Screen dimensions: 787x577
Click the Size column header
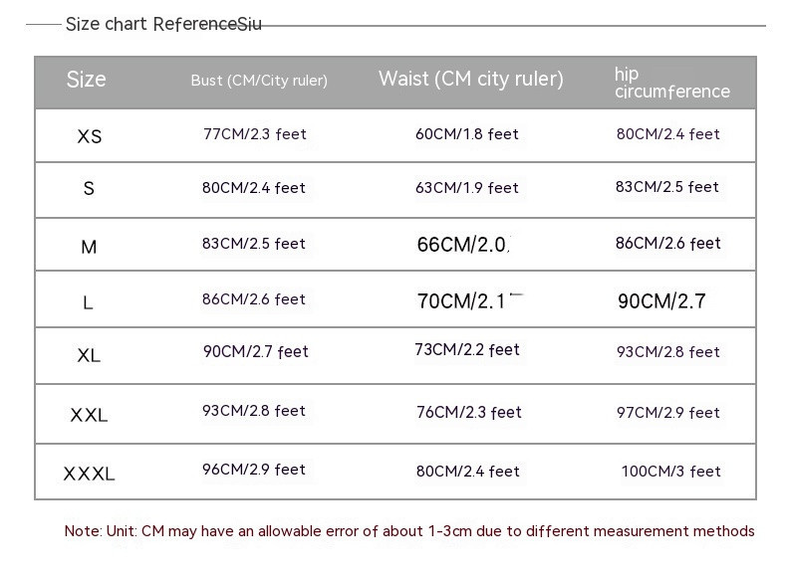point(86,80)
